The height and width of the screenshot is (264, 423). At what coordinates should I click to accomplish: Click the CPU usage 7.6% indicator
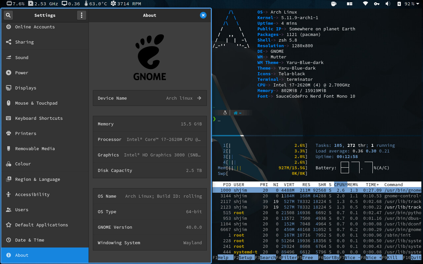point(16,4)
